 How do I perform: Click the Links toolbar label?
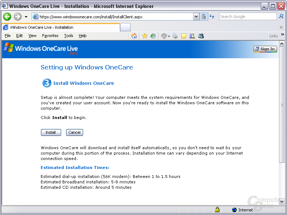[273, 36]
